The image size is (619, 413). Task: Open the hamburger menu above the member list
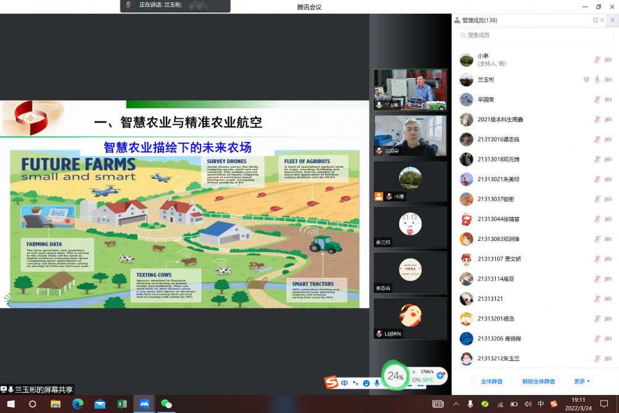(612, 20)
